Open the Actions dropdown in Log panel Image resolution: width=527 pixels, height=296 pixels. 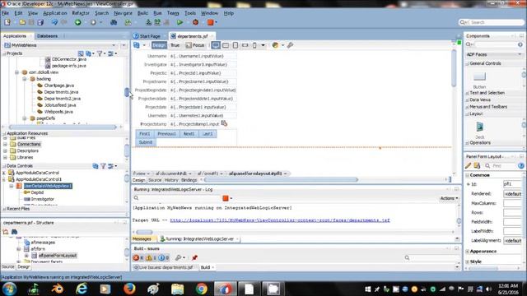pyautogui.click(x=449, y=198)
